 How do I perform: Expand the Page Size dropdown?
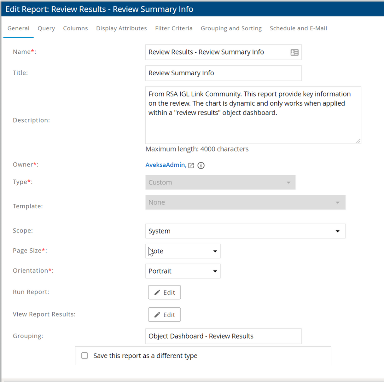[183, 251]
